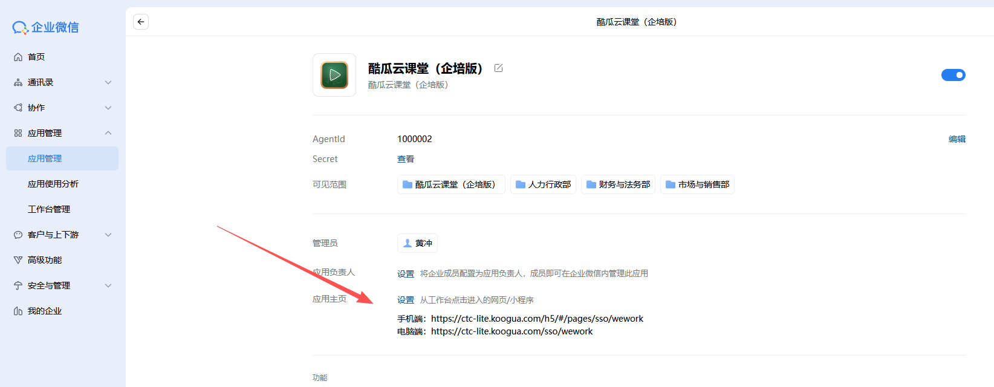Click 设置 link for 应用负责人
994x387 pixels.
pyautogui.click(x=406, y=274)
